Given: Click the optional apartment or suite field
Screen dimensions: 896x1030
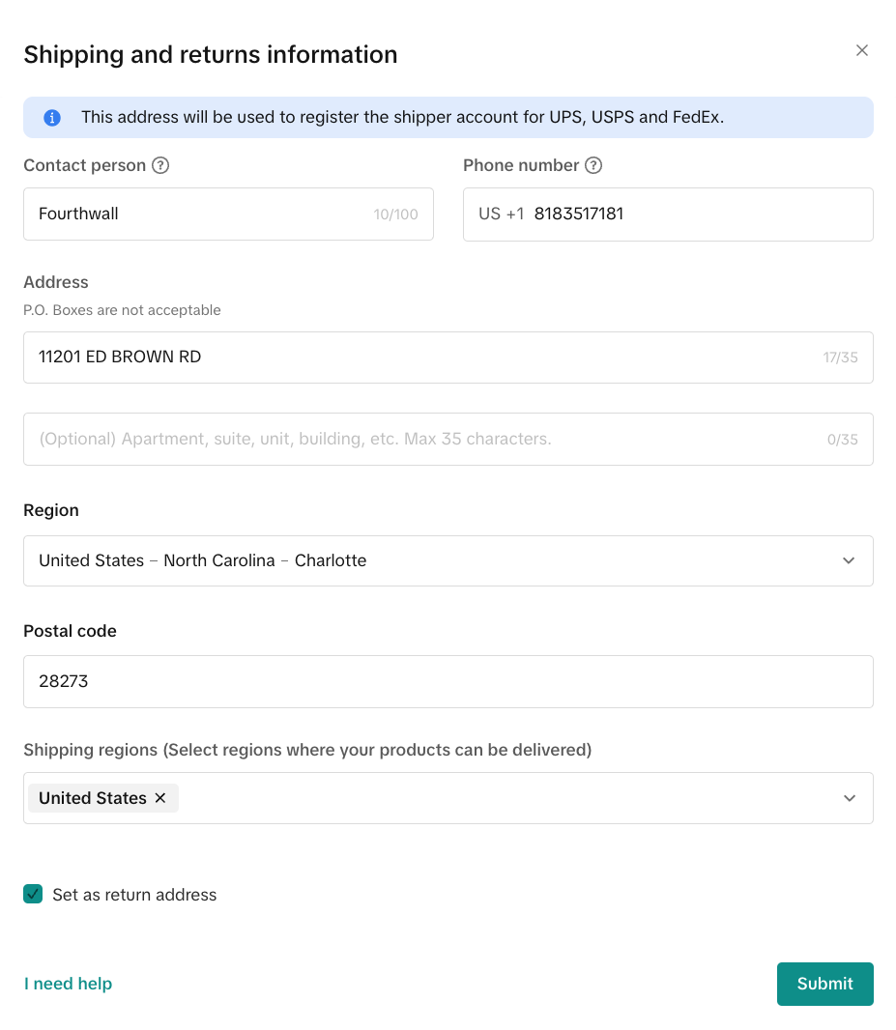Looking at the screenshot, I should (x=448, y=440).
